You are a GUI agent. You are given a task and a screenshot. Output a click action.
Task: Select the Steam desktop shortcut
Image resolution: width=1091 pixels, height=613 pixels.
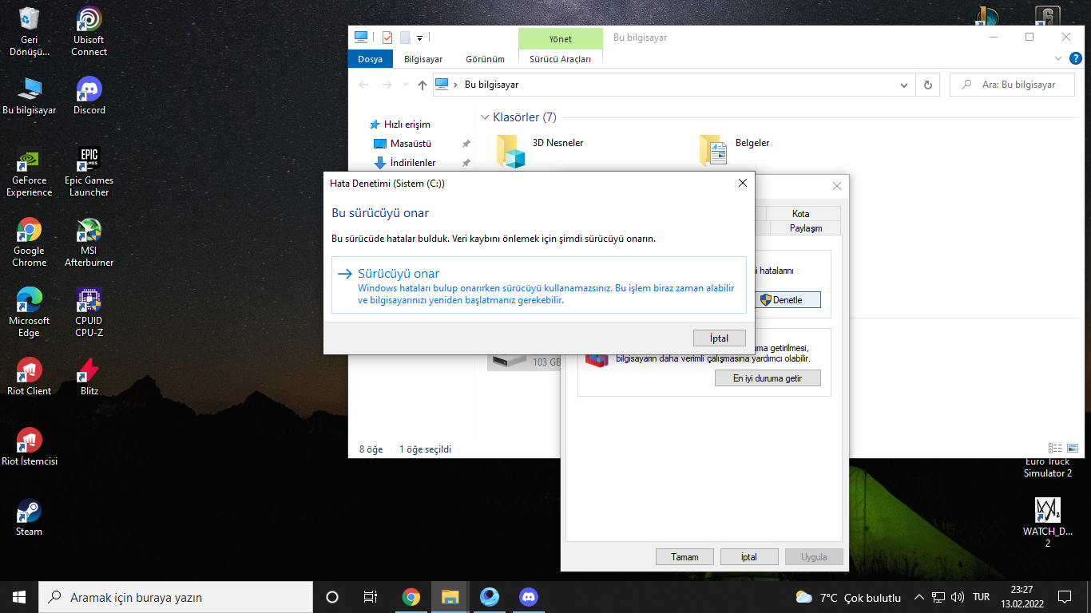(29, 518)
